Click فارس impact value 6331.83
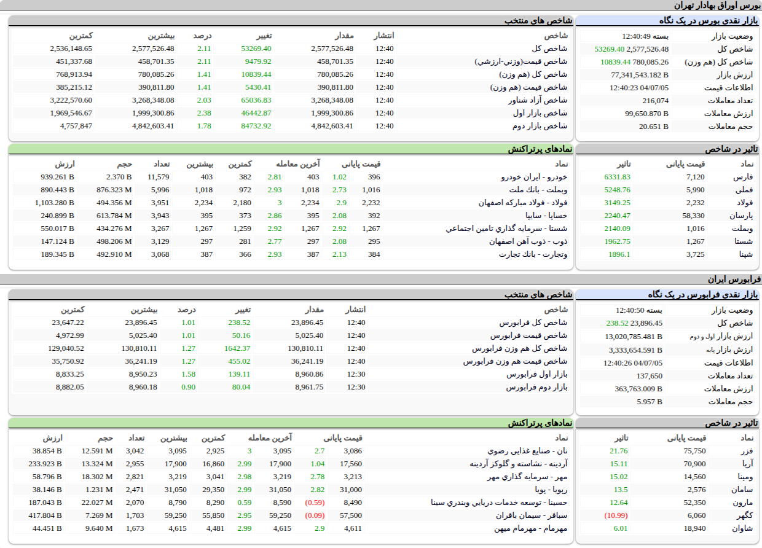 pyautogui.click(x=617, y=177)
